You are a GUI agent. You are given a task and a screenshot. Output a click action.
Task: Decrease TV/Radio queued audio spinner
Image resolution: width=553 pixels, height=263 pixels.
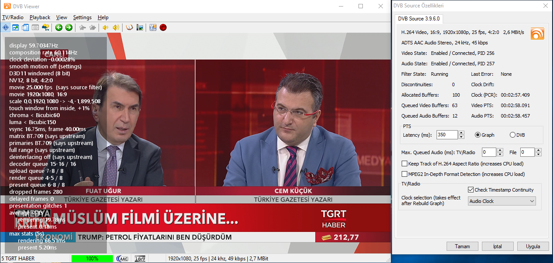500,155
